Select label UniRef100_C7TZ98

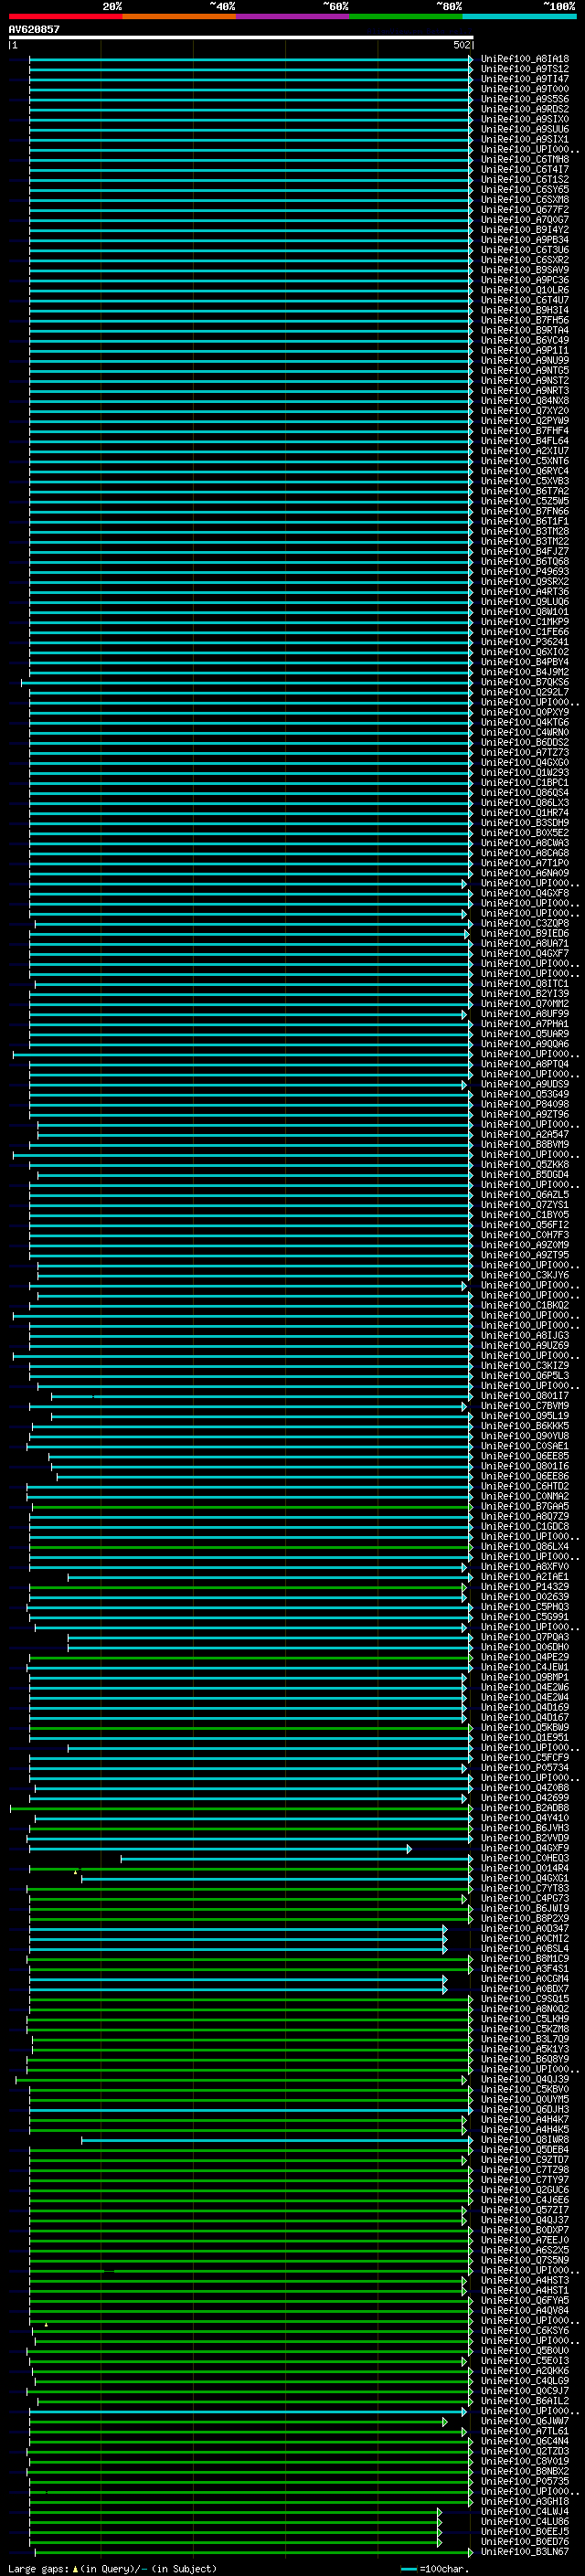pos(525,2169)
